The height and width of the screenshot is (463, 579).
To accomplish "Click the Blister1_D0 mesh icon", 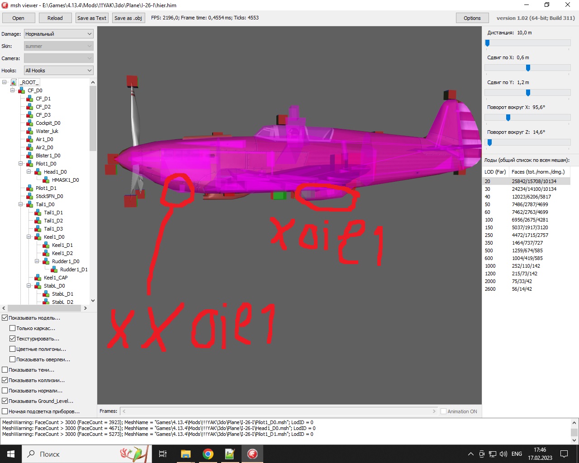I will (30, 156).
